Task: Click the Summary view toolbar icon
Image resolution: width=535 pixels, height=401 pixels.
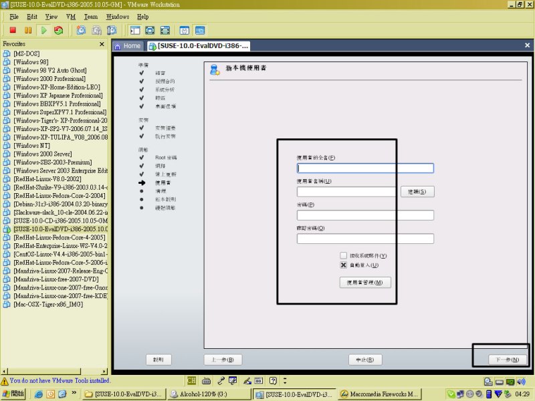Action: click(185, 30)
